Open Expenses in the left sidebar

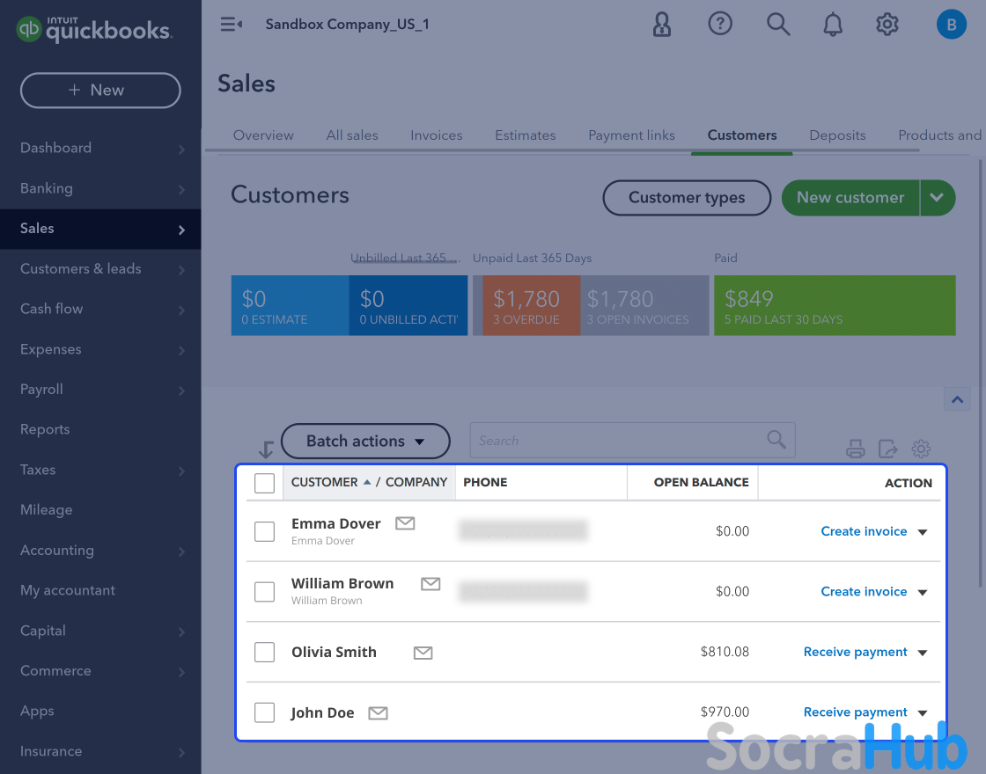51,349
